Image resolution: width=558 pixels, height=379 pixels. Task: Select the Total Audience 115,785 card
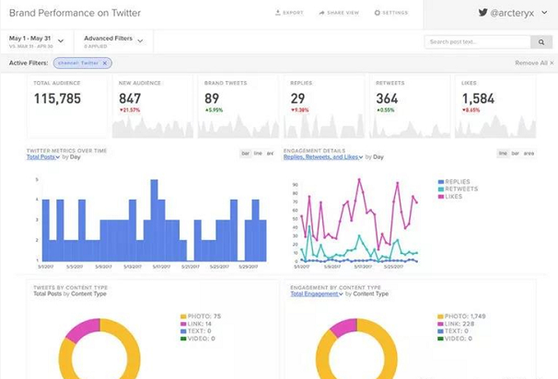point(67,107)
